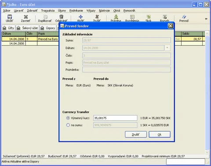This screenshot has width=211, height=166.
Task: Open the Upraviť menu
Action: (x=18, y=11)
